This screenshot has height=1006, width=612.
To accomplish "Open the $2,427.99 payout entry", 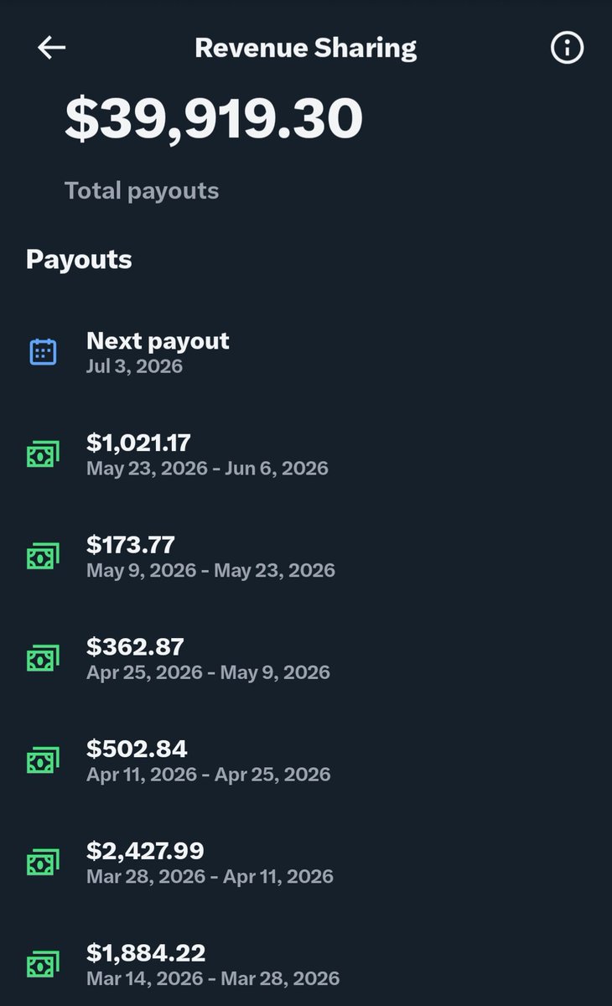I will click(306, 863).
